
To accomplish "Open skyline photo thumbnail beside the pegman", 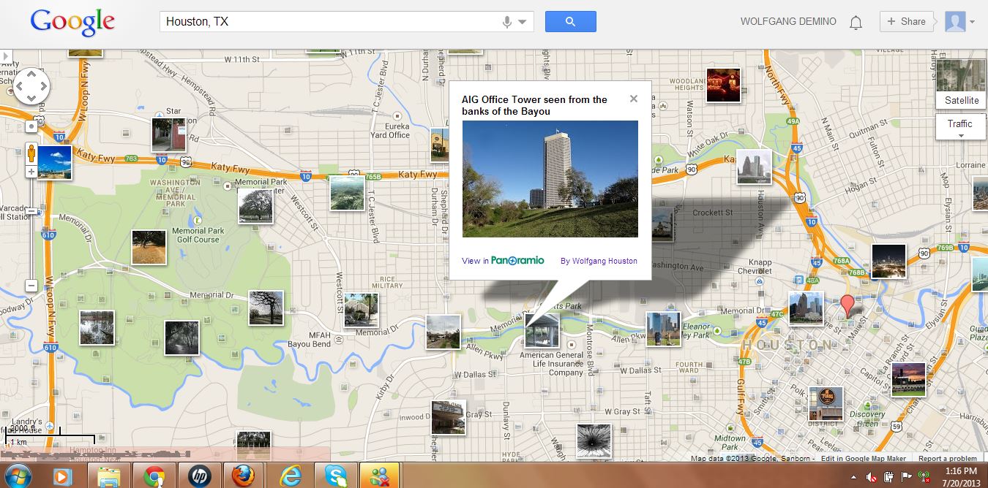I will (54, 162).
